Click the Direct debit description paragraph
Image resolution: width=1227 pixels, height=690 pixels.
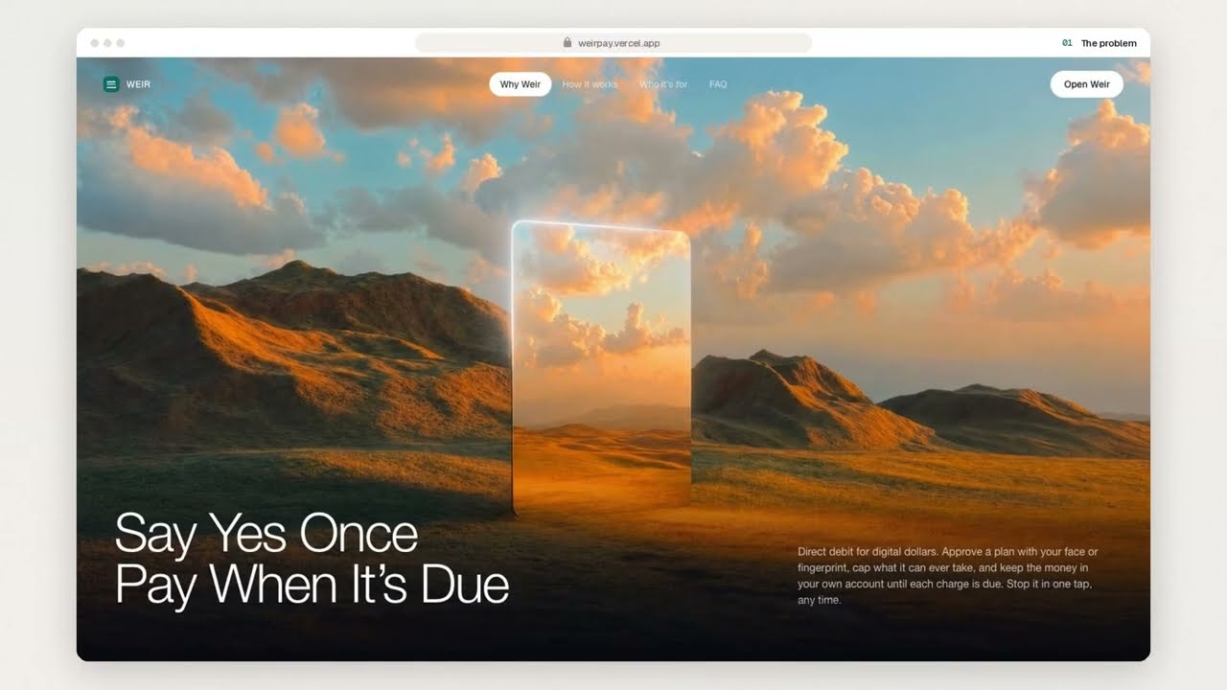click(948, 576)
